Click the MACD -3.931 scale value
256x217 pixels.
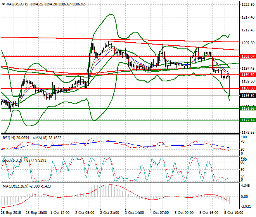coord(246,207)
